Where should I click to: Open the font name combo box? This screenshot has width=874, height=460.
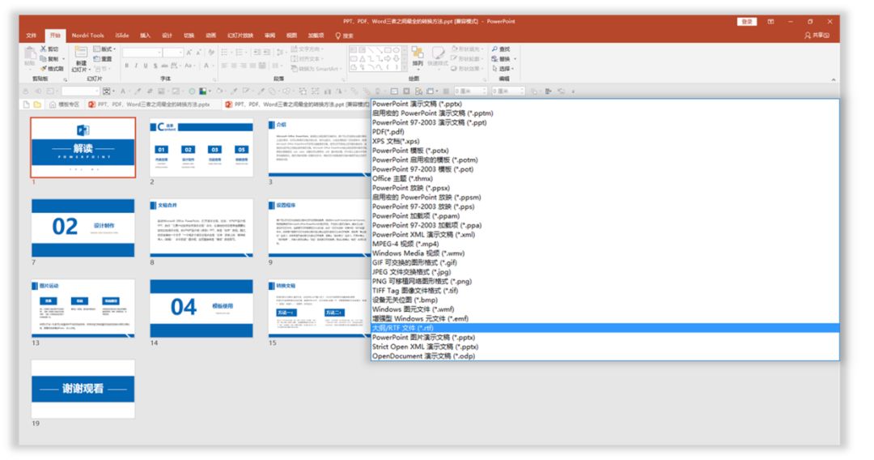click(142, 52)
